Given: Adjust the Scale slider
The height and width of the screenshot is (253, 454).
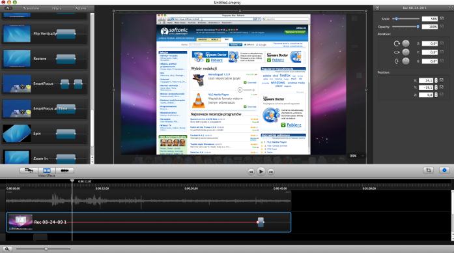Looking at the screenshot, I should click(406, 18).
